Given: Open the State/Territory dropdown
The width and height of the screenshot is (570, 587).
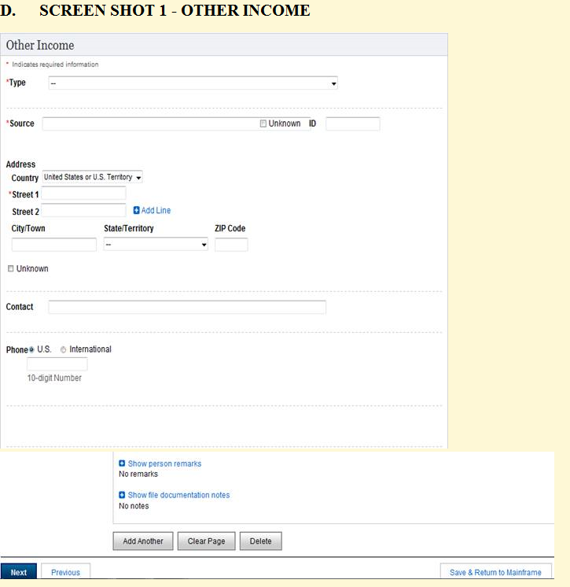Looking at the screenshot, I should coord(156,245).
